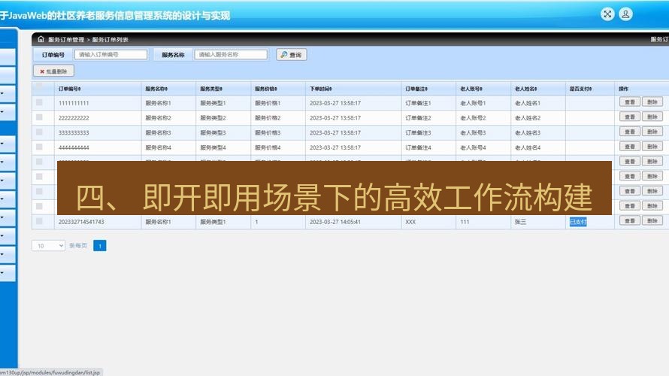Click the 批量删除 batch delete button
Image resolution: width=669 pixels, height=376 pixels.
[54, 71]
